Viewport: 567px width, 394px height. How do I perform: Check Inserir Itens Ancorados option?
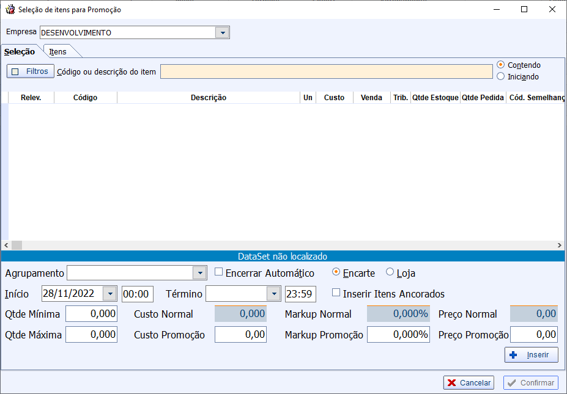(x=336, y=293)
